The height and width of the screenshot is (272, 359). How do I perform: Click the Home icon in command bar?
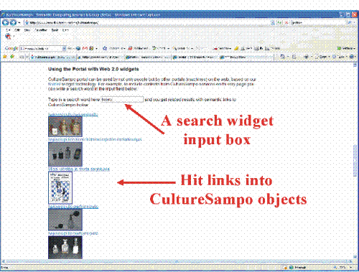[282, 57]
